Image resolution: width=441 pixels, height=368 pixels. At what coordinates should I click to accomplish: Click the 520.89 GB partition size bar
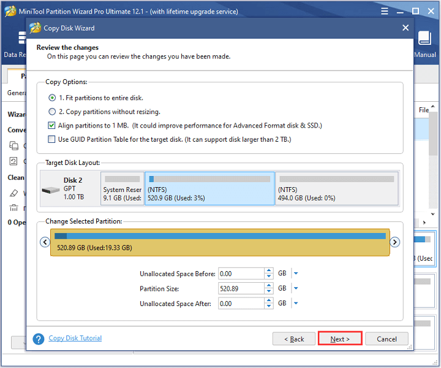point(220,242)
